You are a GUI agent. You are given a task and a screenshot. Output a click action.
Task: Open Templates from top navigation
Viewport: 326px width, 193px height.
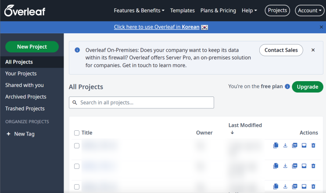183,11
